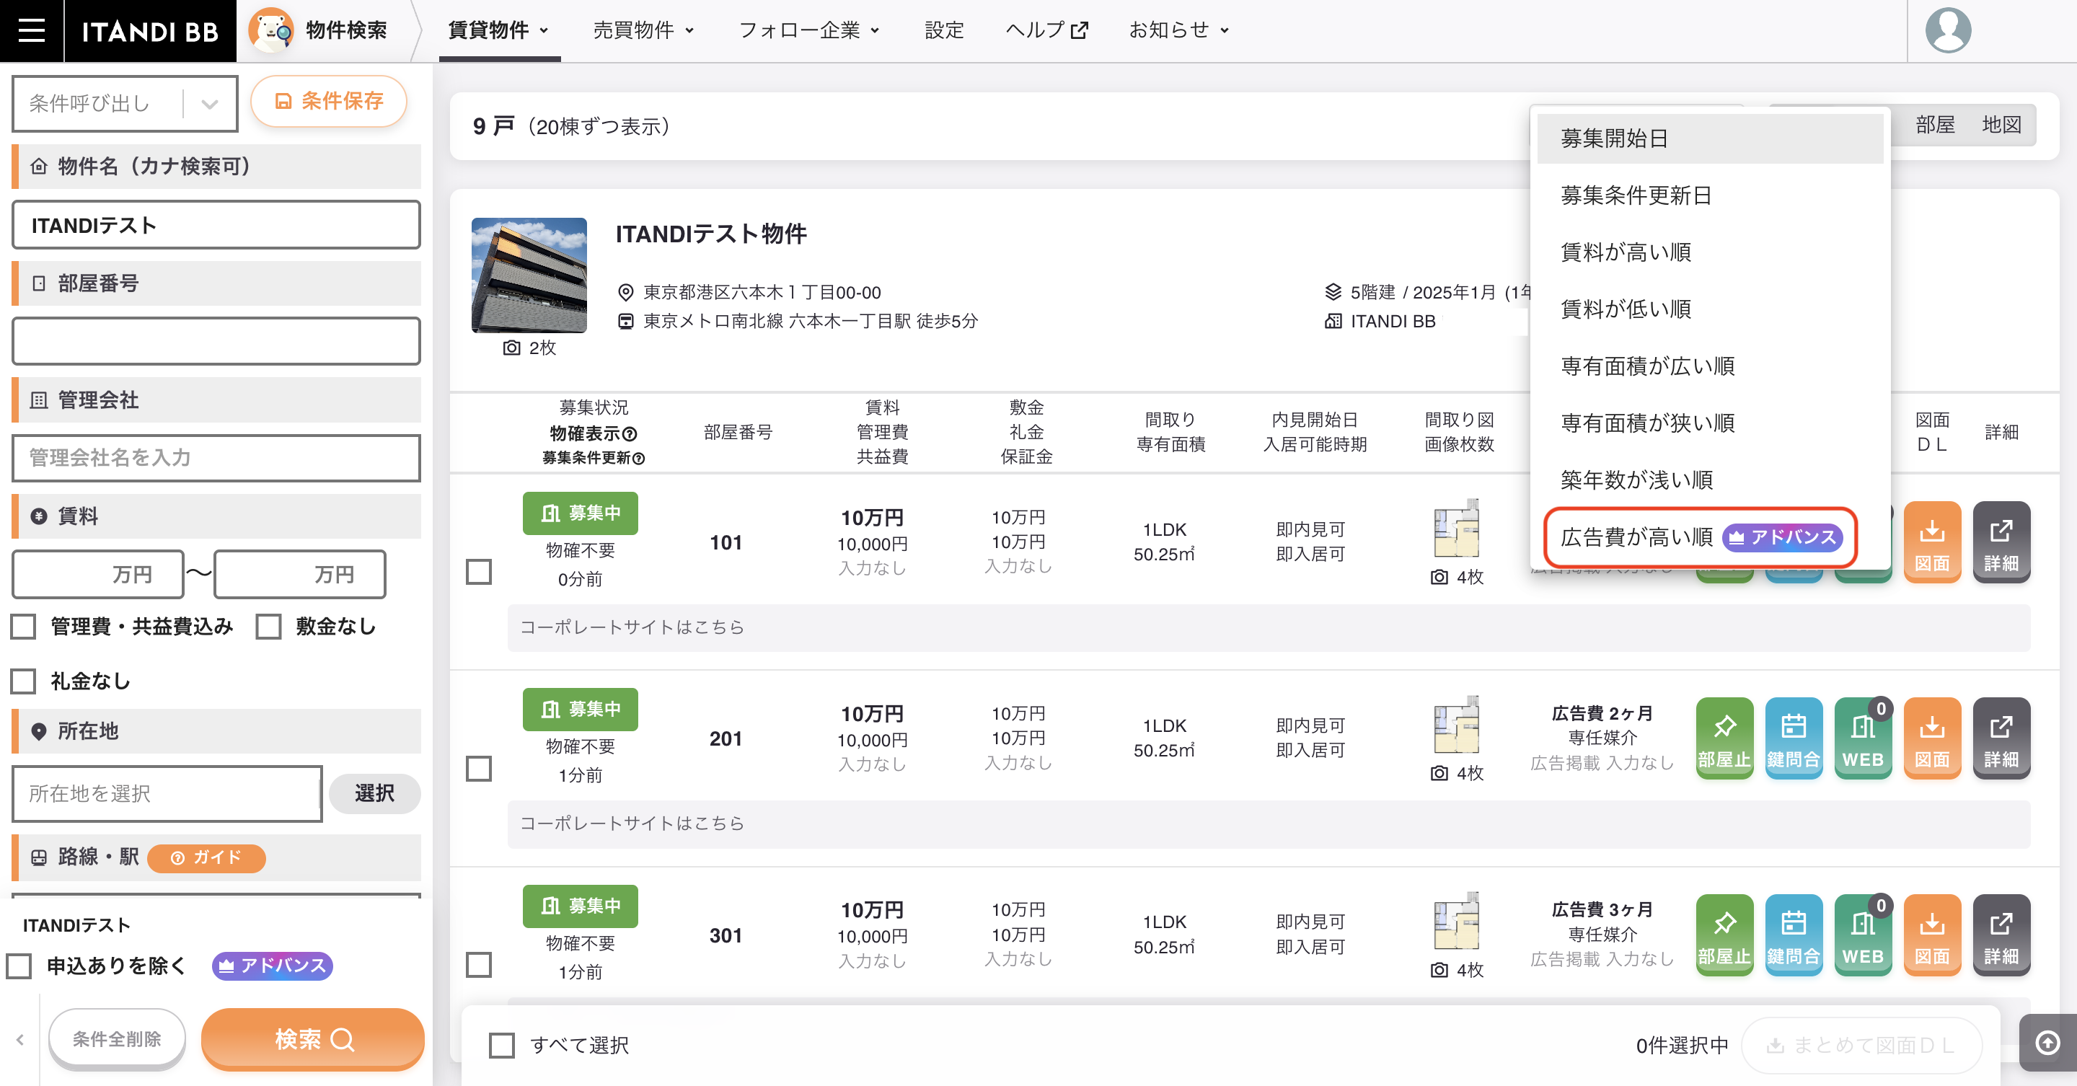Image resolution: width=2077 pixels, height=1086 pixels.
Task: Expand お知らせ menu
Action: (1178, 30)
